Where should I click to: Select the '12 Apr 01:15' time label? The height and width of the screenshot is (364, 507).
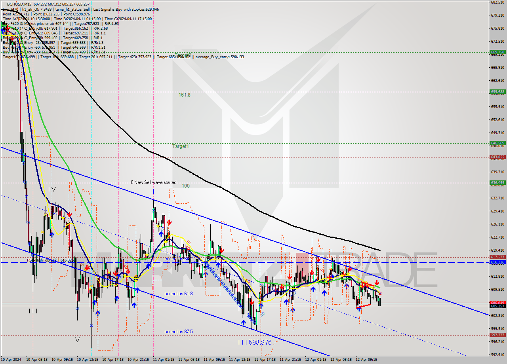[316, 360]
